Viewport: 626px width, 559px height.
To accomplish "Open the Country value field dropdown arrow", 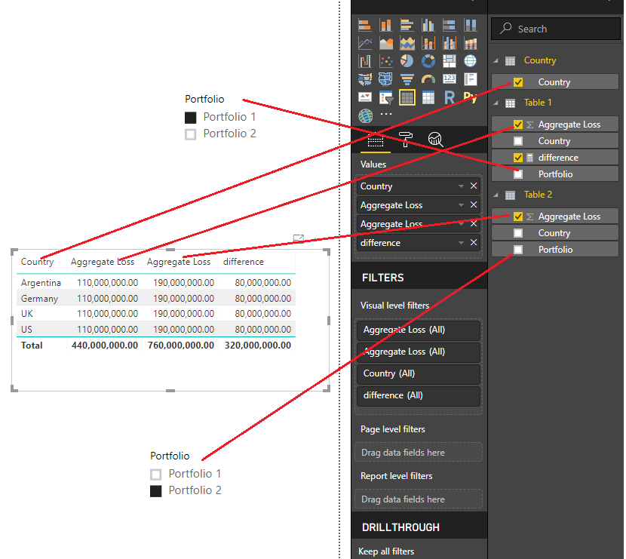I will 461,186.
